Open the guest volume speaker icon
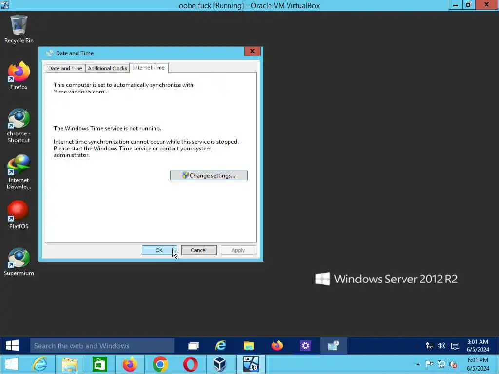 [x=441, y=346]
